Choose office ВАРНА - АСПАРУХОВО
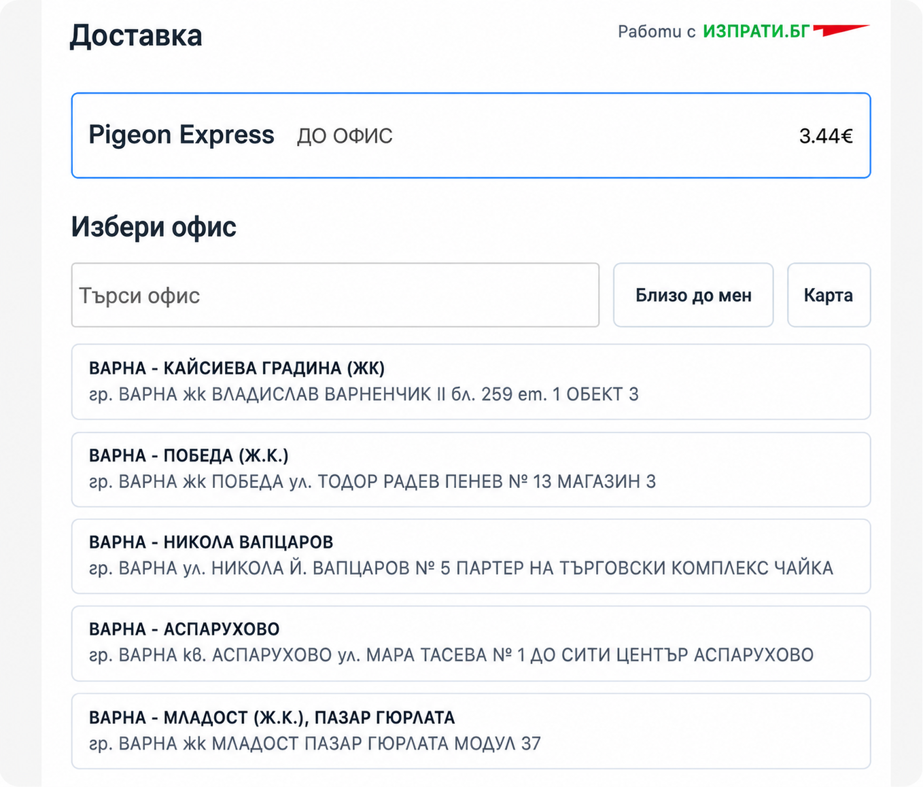Screen dimensions: 923x787 (x=471, y=644)
